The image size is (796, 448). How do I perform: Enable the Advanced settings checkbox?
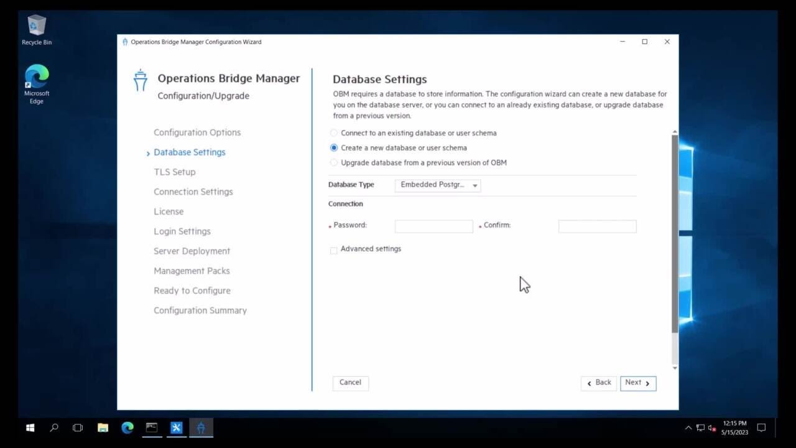coord(333,250)
